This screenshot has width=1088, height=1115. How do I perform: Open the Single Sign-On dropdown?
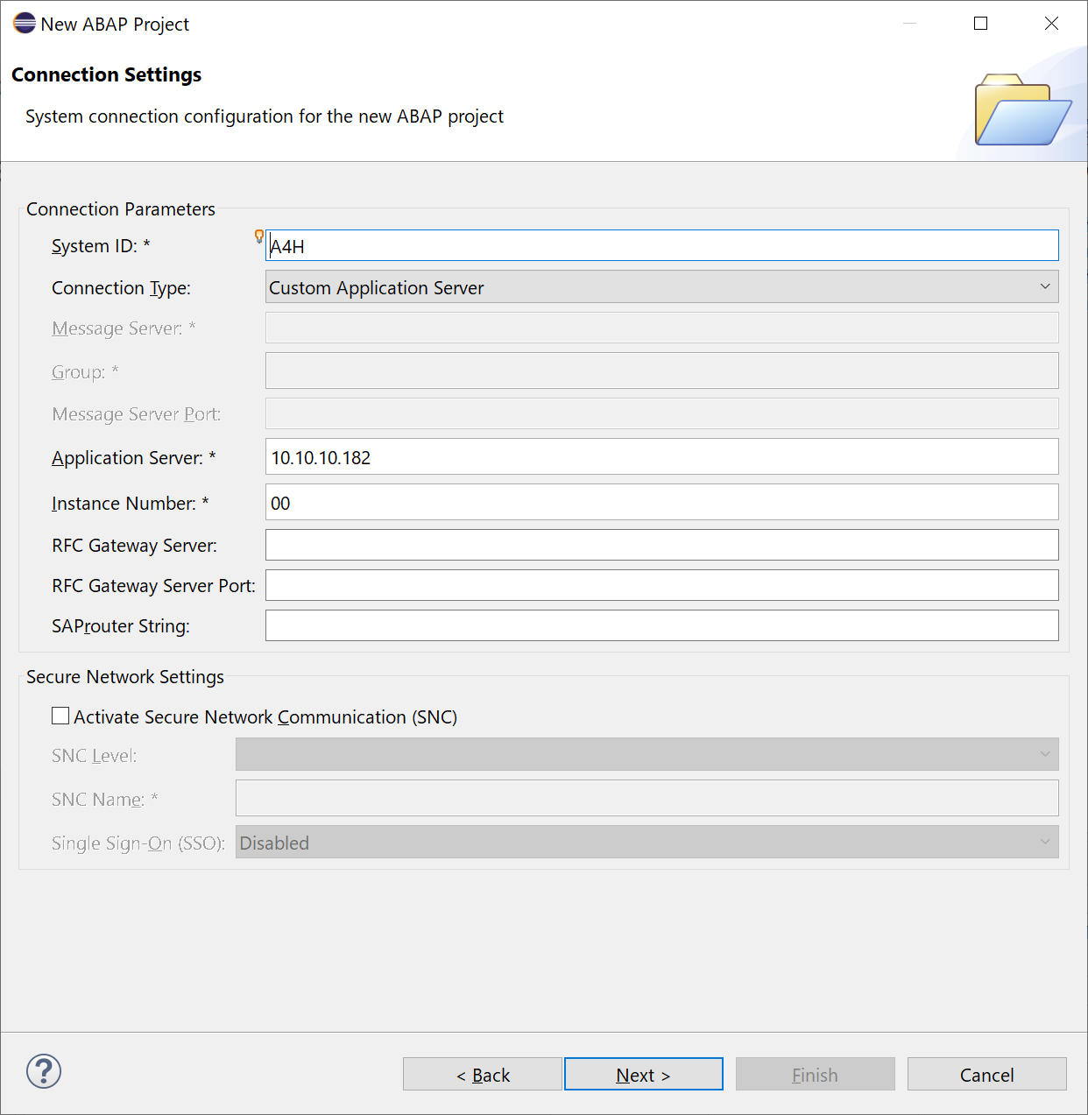click(646, 843)
